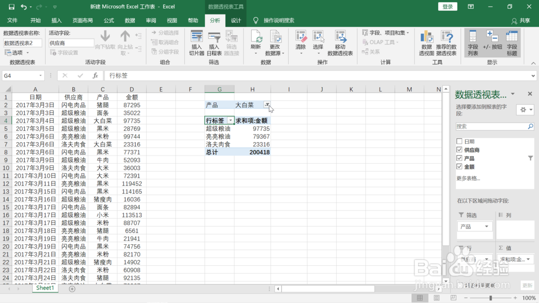Open PivotChart (数据透视图) tool

point(426,43)
